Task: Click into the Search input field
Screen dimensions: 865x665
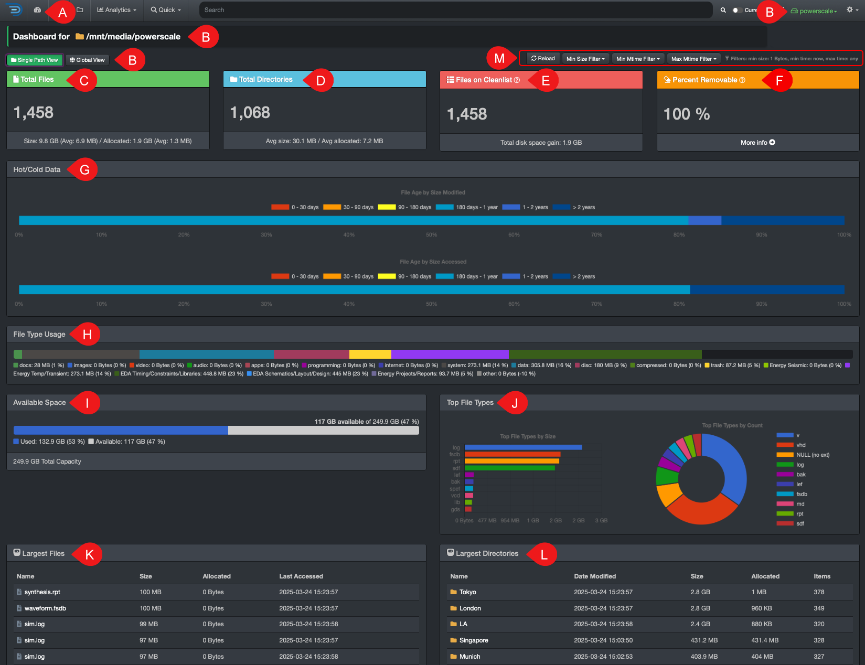Action: (455, 10)
